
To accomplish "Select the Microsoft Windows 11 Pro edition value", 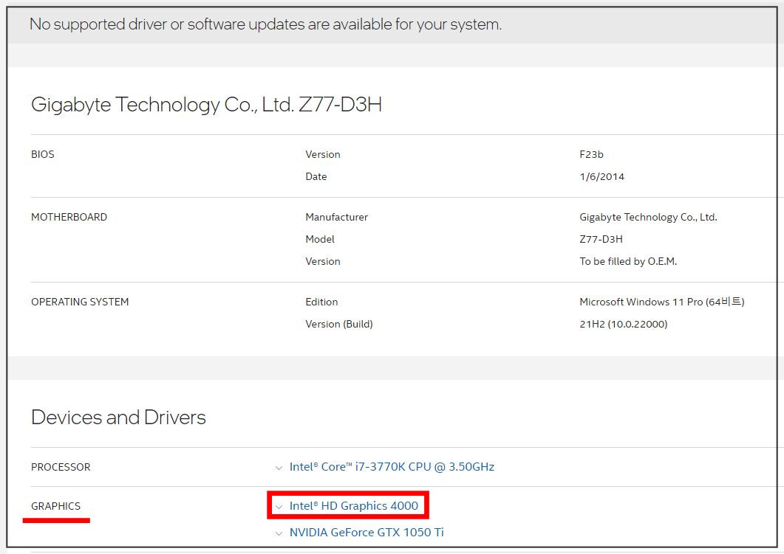I will point(662,302).
